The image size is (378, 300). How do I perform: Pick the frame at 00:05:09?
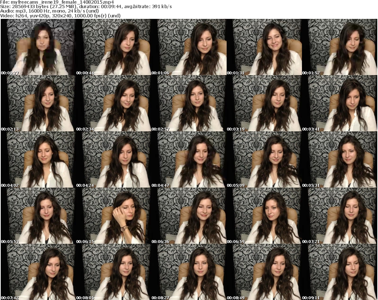pyautogui.click(x=264, y=160)
